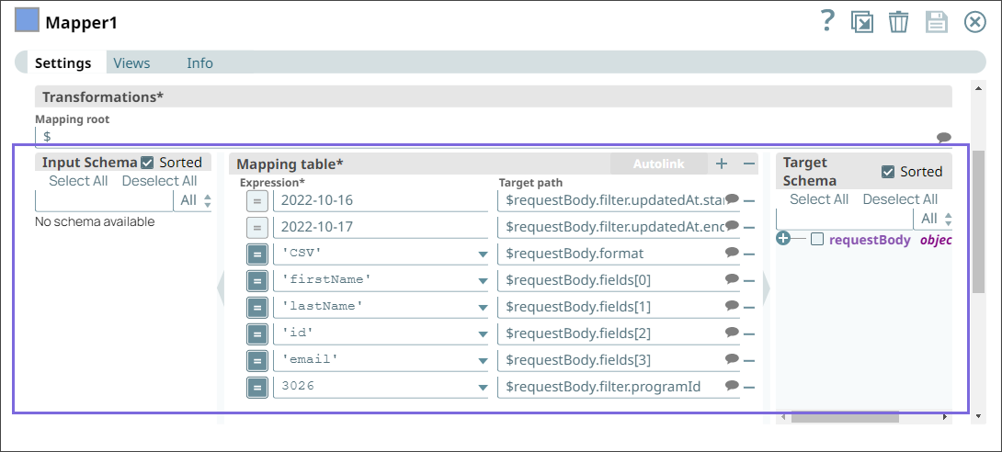
Task: Click the Input Schema search field
Action: (x=104, y=200)
